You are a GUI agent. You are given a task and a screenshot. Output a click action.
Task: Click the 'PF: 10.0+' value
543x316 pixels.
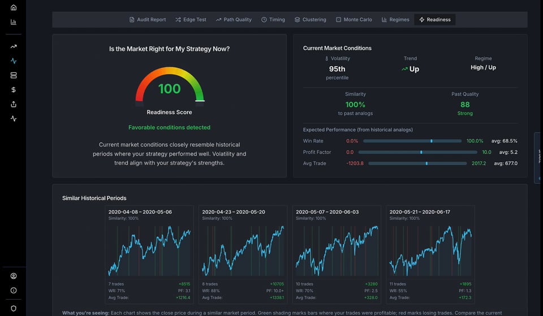point(275,291)
